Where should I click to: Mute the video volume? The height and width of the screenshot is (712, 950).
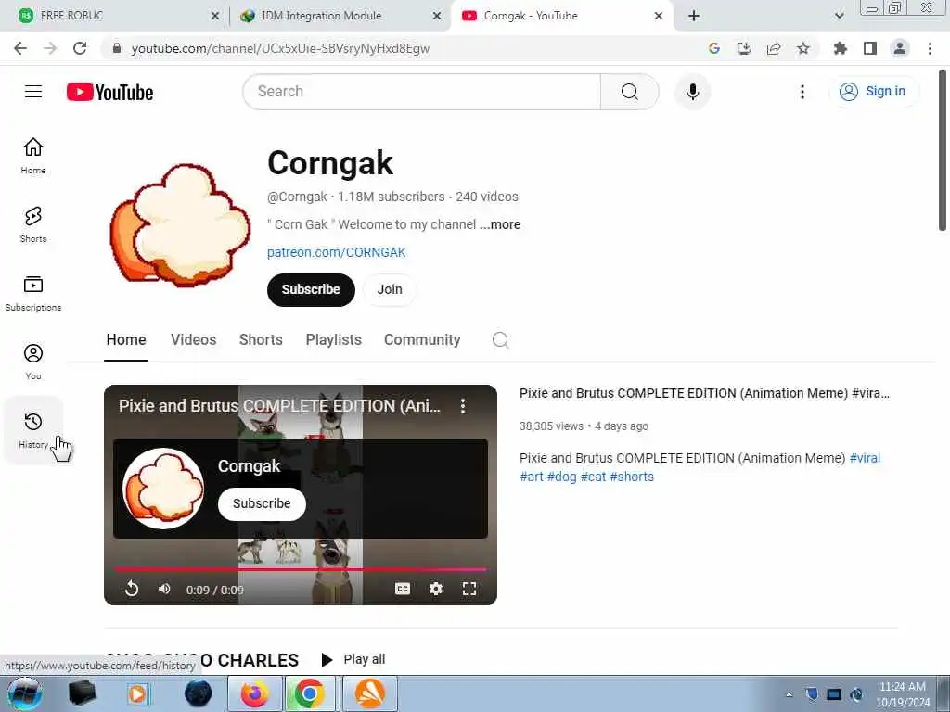pyautogui.click(x=164, y=589)
